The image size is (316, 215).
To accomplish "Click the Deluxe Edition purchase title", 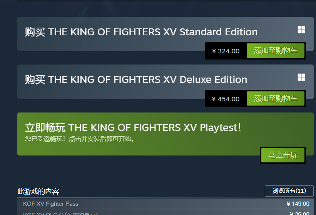I will (x=136, y=79).
